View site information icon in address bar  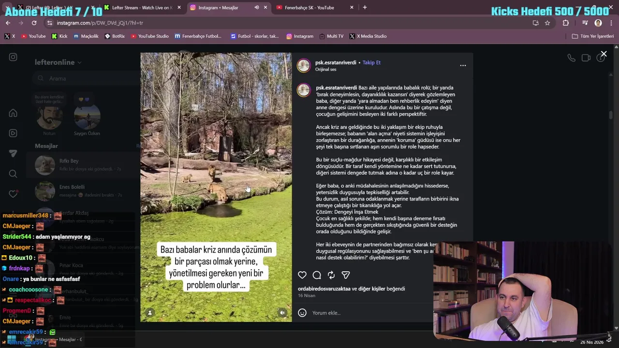click(50, 23)
